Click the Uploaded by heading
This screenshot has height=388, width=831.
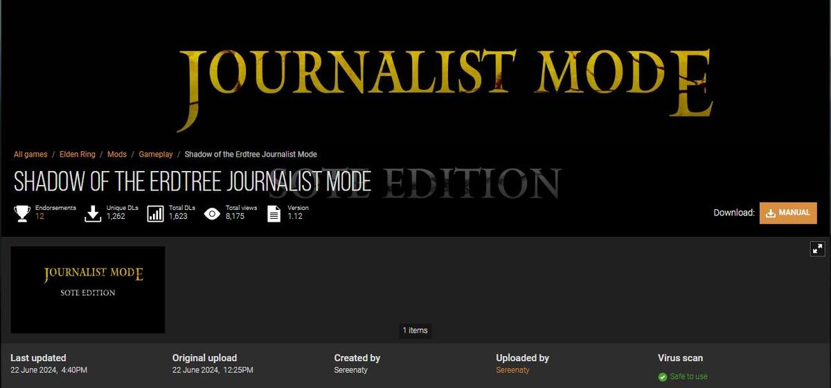pyautogui.click(x=522, y=358)
